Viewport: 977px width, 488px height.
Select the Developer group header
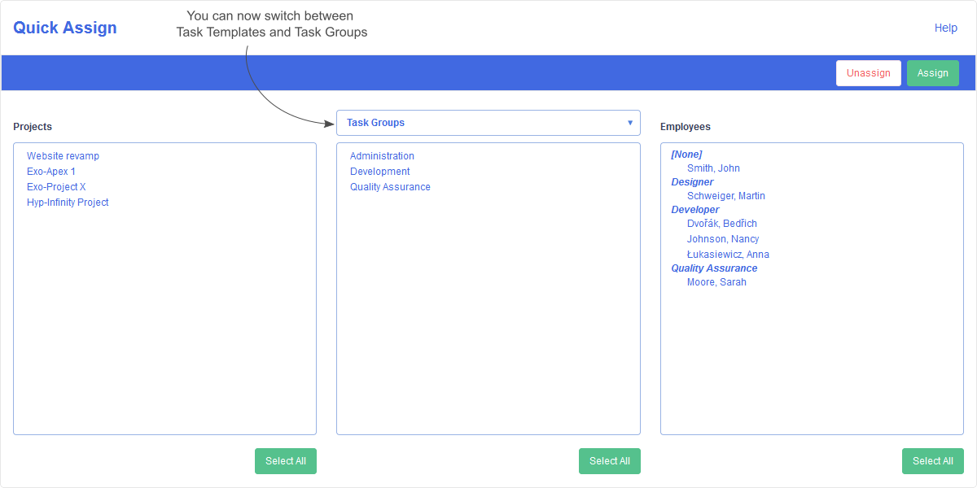(695, 210)
